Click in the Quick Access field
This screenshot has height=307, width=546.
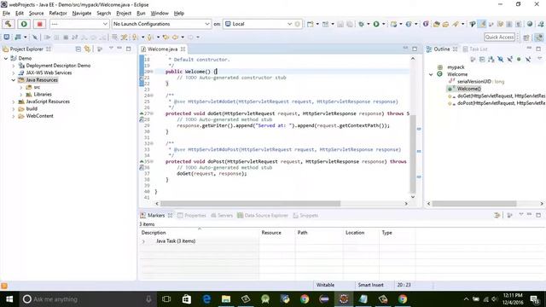pyautogui.click(x=499, y=37)
